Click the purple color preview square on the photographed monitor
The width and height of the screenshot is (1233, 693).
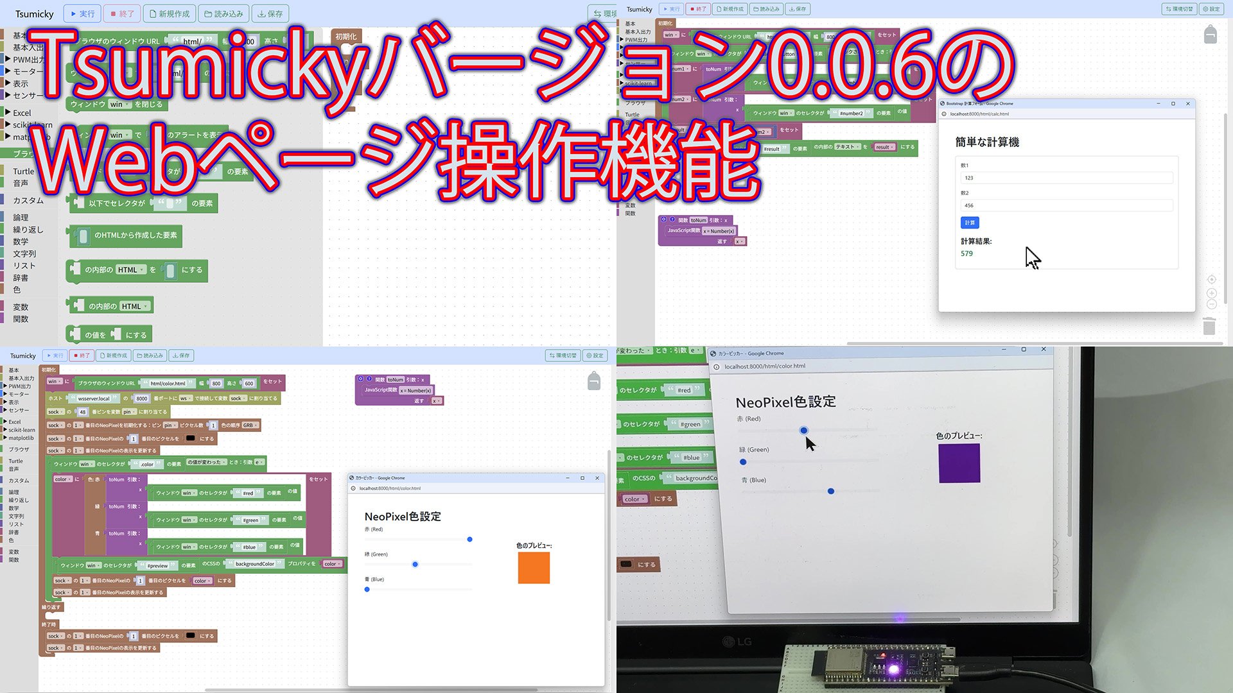(x=959, y=463)
